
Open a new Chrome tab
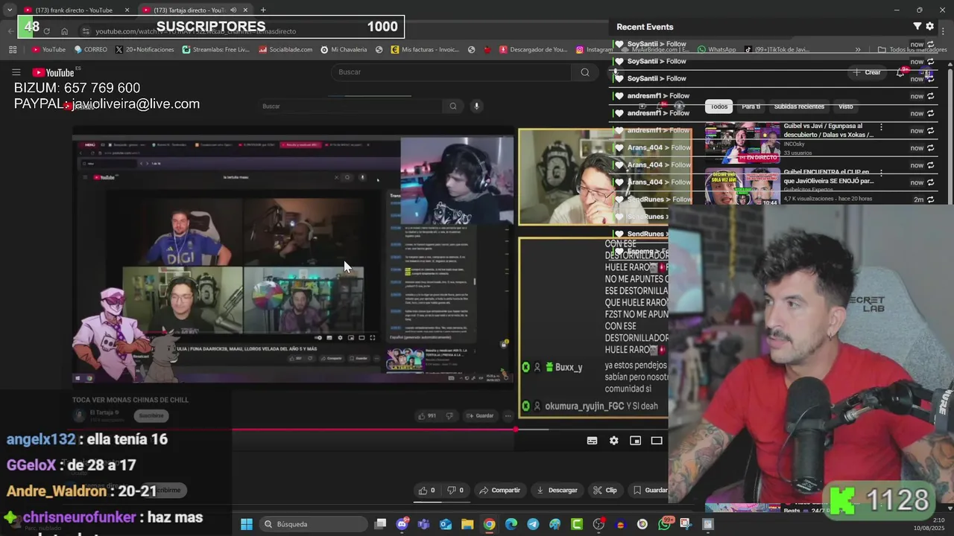coord(263,10)
